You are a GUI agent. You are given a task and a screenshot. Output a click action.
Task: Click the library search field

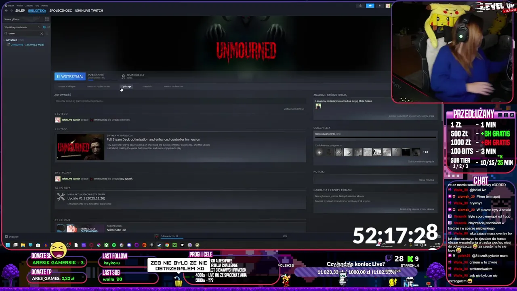click(x=23, y=34)
